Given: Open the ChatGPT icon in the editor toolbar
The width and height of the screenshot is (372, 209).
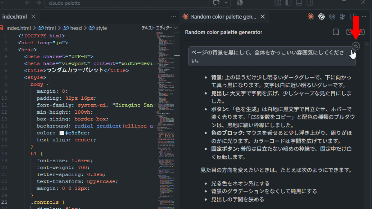Looking at the screenshot, I should coord(321,16).
